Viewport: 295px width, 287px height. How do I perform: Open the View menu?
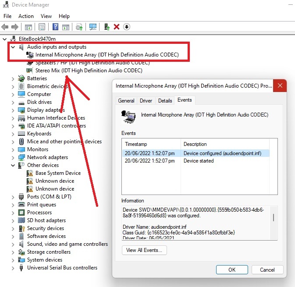(46, 16)
